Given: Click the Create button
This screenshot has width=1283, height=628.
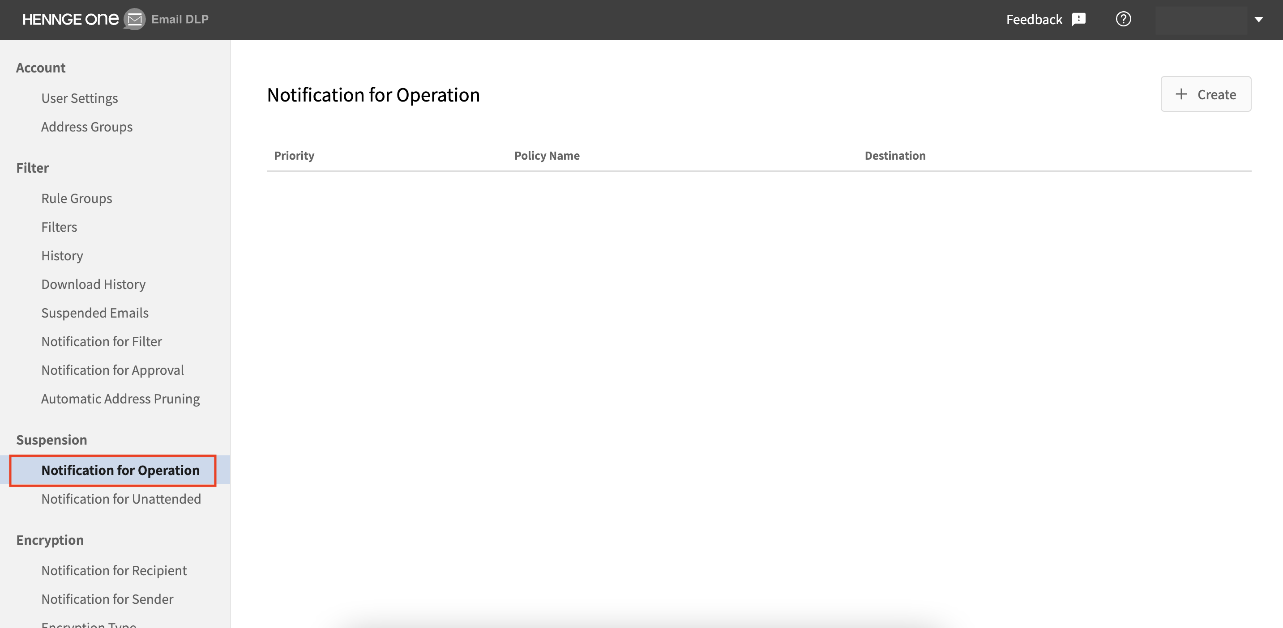Looking at the screenshot, I should (x=1206, y=94).
